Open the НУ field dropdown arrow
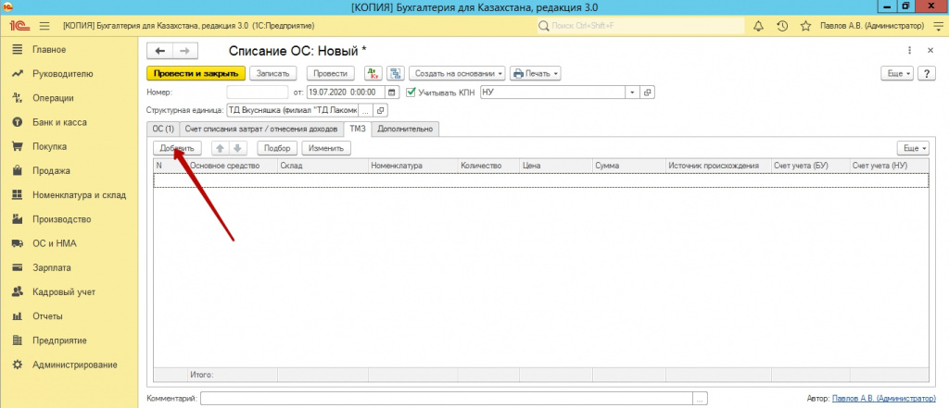 (x=632, y=93)
